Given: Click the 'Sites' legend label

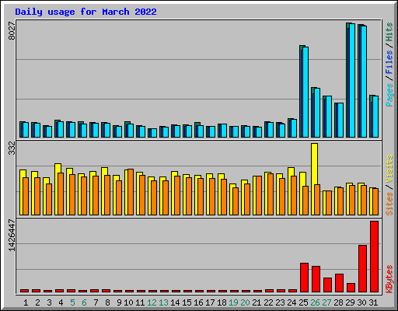Looking at the screenshot, I should [389, 204].
